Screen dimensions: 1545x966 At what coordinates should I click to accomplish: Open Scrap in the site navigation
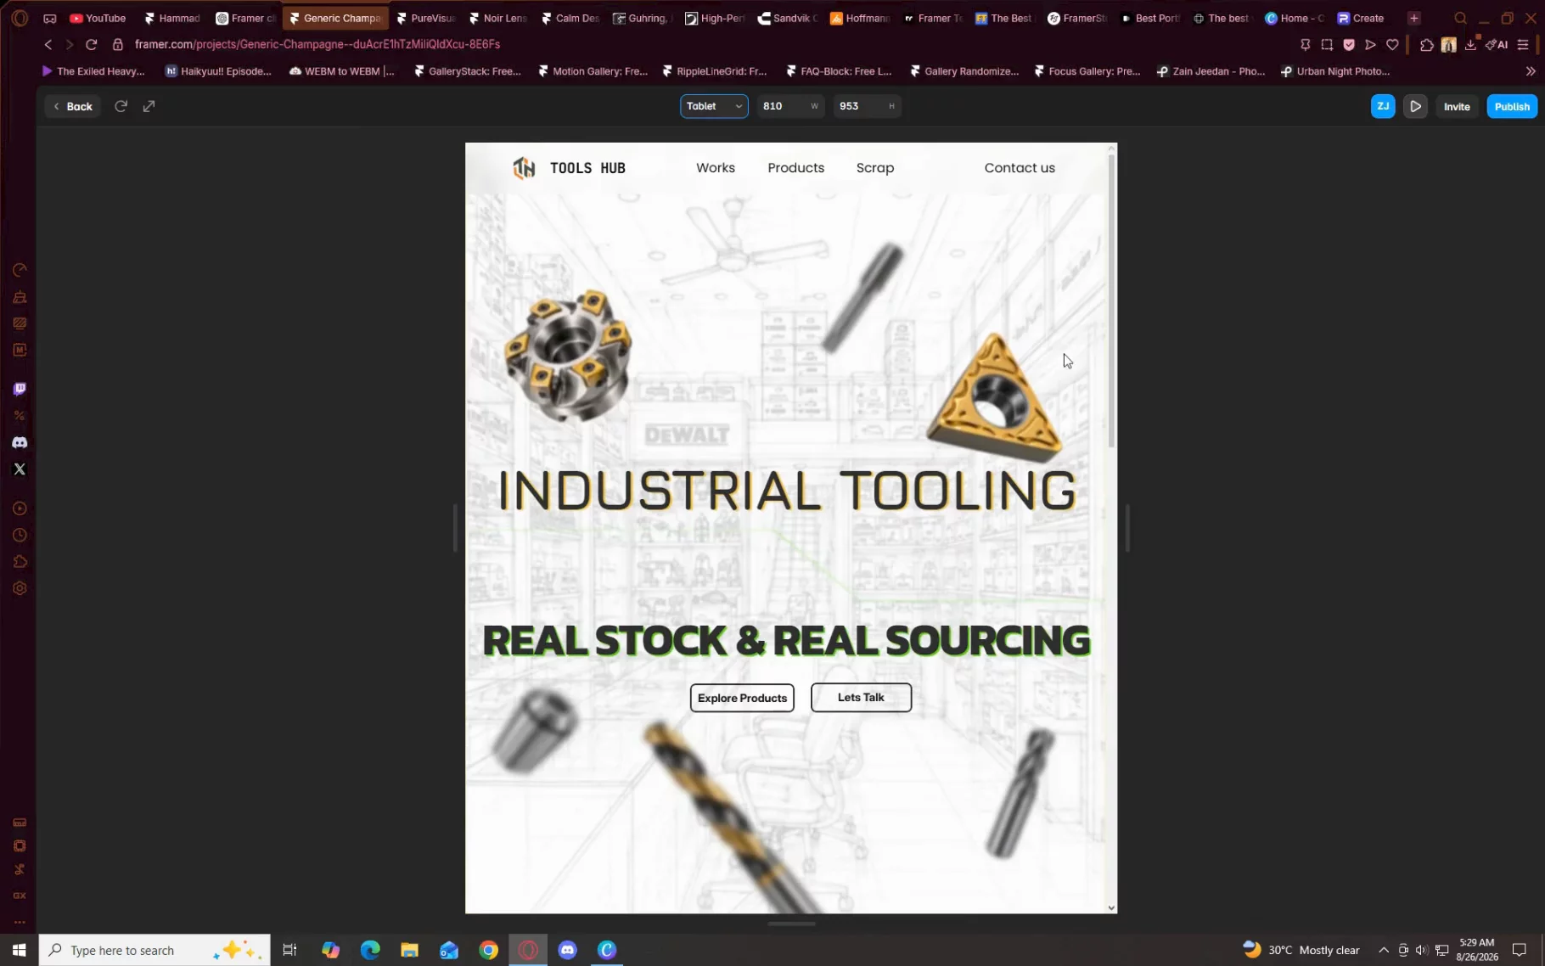874,168
